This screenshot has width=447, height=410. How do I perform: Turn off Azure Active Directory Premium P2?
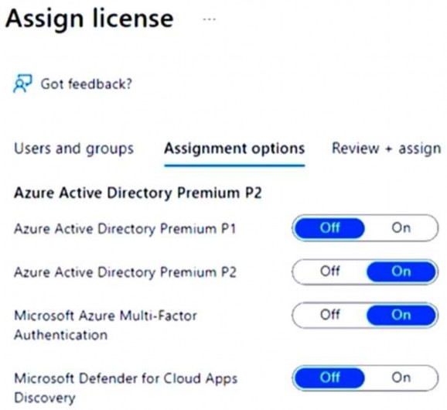(x=329, y=272)
